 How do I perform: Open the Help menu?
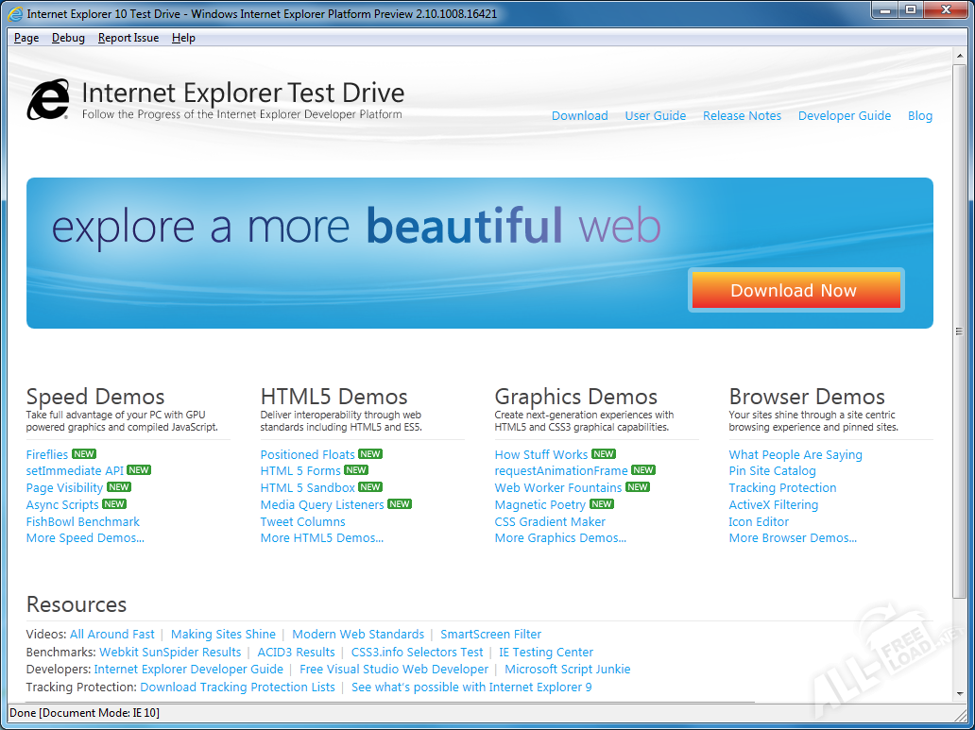click(183, 38)
